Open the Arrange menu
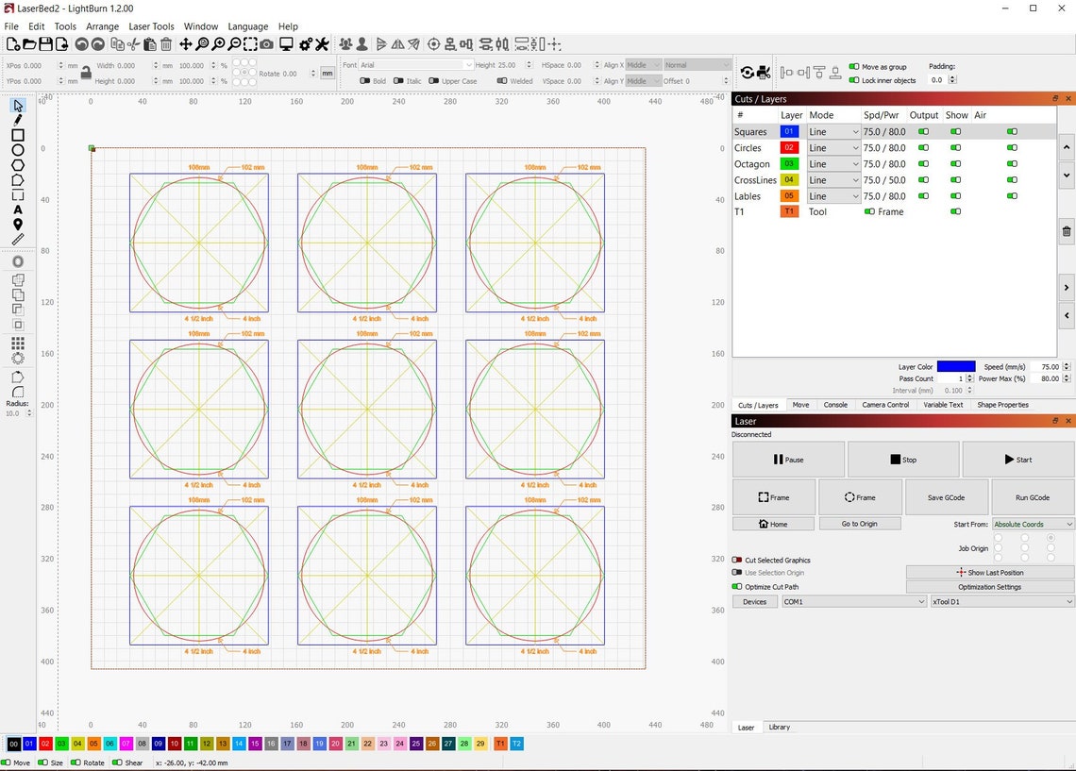Image resolution: width=1076 pixels, height=771 pixels. click(x=102, y=25)
